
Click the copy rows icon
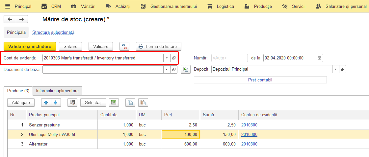pos(130,102)
